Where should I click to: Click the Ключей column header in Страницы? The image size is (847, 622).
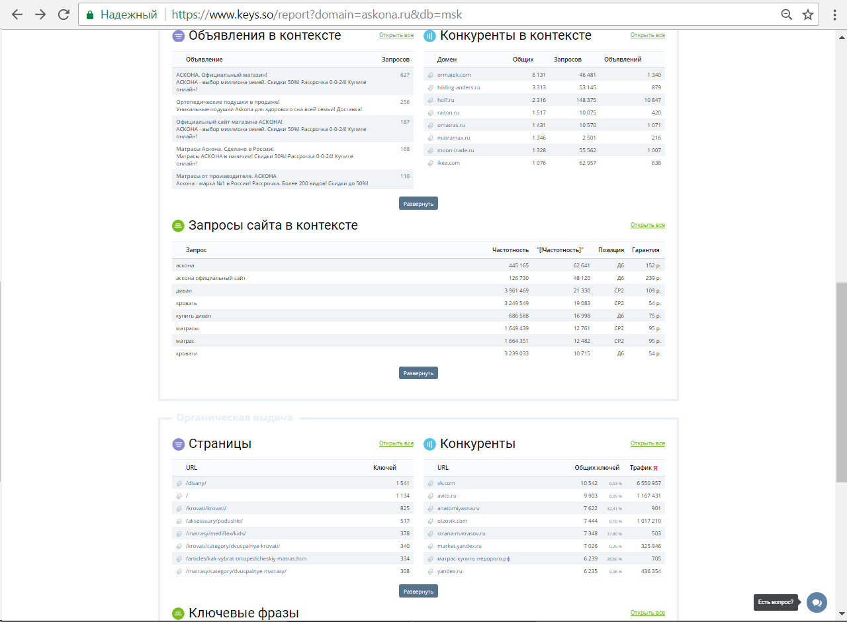[384, 468]
